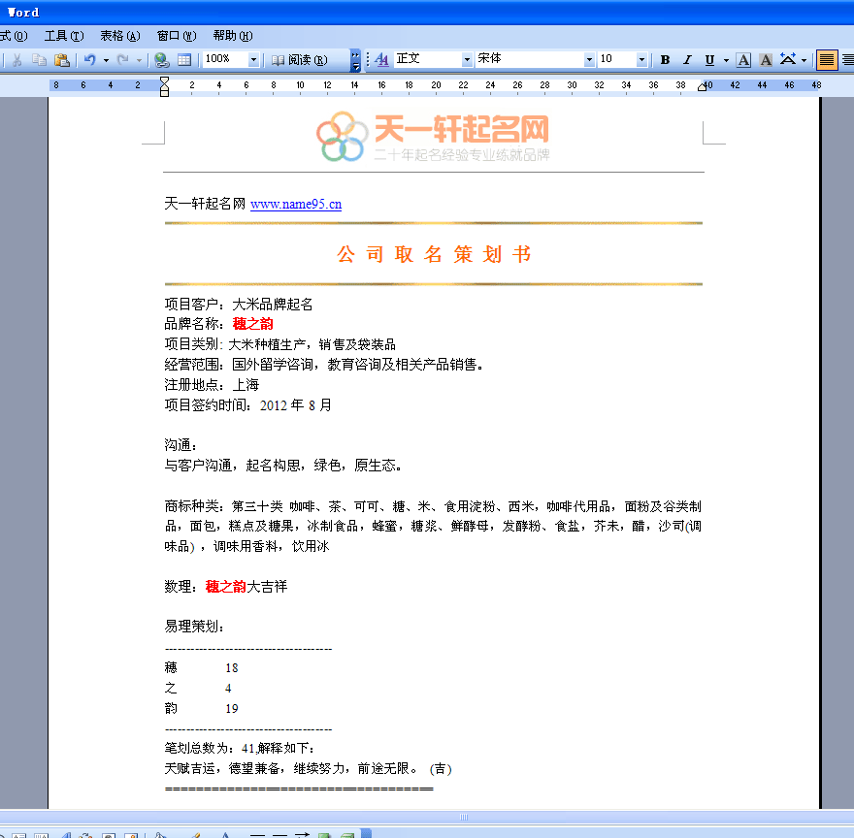Viewport: 854px width, 838px height.
Task: Click the line 天赋吉运，德望兼备
Action: 308,769
